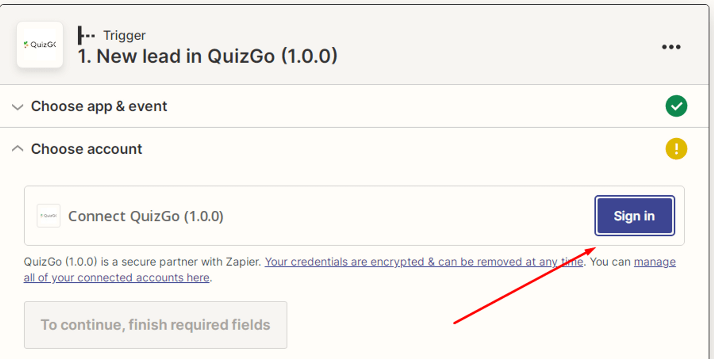The image size is (714, 359).
Task: Click the all of your connected accounts here text
Action: pos(116,277)
